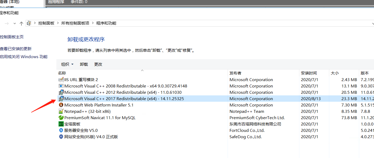374x158 pixels.
Task: Navigate forward with the forward arrow
Action: coord(7,23)
